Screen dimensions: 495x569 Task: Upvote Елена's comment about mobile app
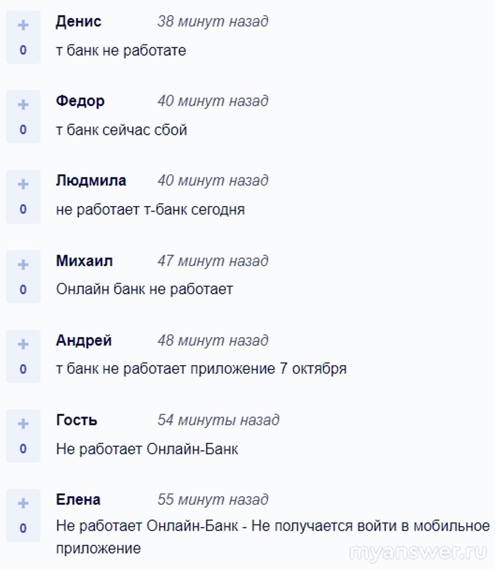(x=23, y=504)
